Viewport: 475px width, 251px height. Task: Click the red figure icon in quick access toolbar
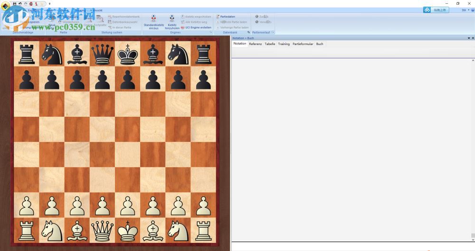click(37, 4)
